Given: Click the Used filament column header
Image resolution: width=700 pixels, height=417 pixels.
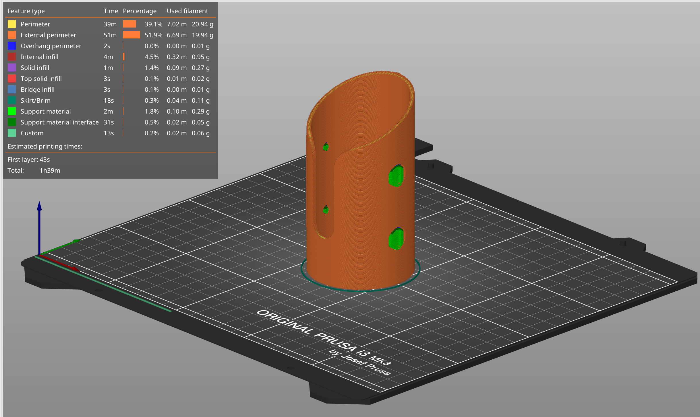Looking at the screenshot, I should click(x=187, y=11).
